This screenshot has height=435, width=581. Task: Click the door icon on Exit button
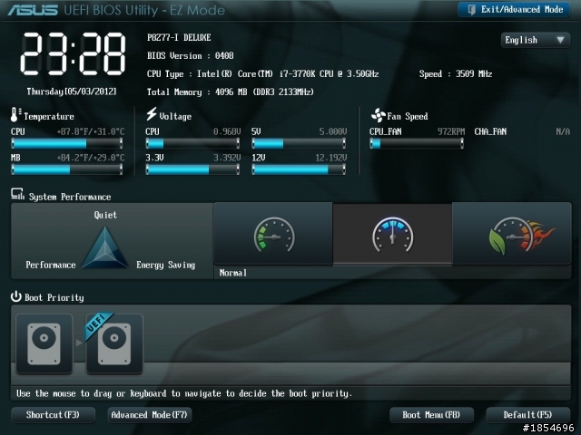(x=471, y=10)
